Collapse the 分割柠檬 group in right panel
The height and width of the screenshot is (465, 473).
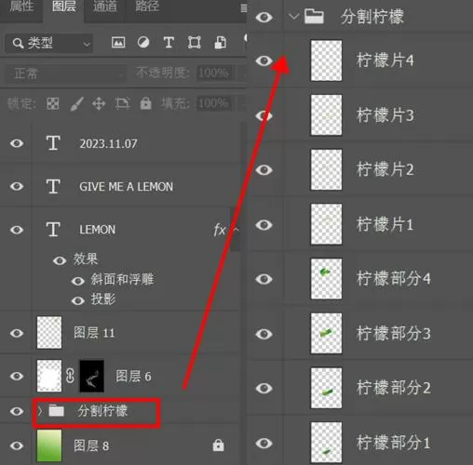(293, 16)
